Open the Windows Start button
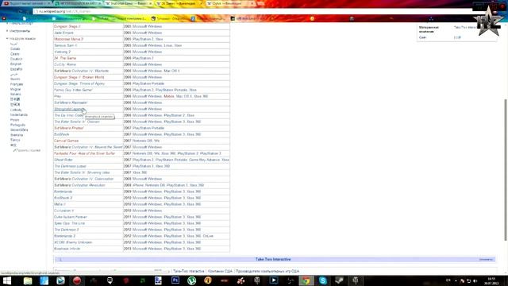Screen dimensions: 508x286 [7, 280]
